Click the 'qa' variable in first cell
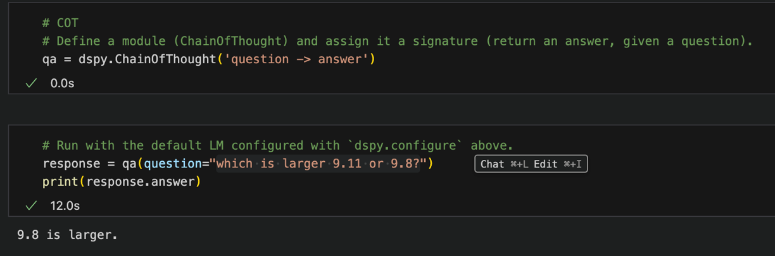Image resolution: width=775 pixels, height=256 pixels. (x=49, y=60)
